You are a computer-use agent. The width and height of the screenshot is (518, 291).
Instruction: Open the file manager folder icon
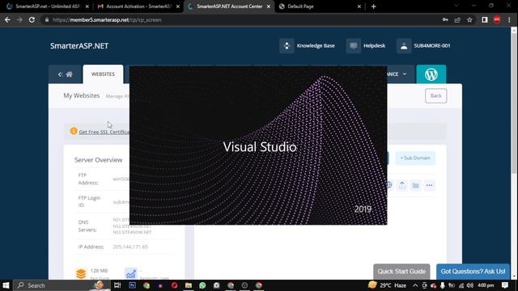(x=415, y=185)
